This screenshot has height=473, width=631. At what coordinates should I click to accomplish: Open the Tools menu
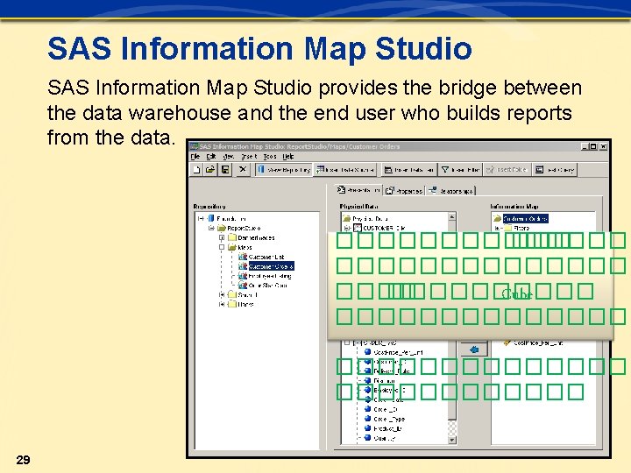coord(270,157)
